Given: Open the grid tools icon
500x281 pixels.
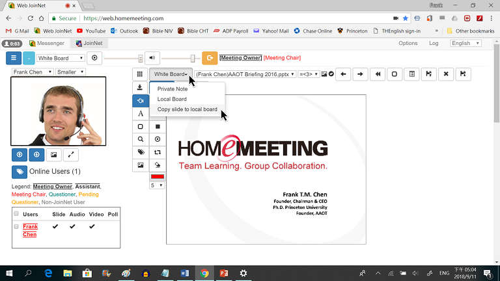Looking at the screenshot, I should [x=141, y=74].
